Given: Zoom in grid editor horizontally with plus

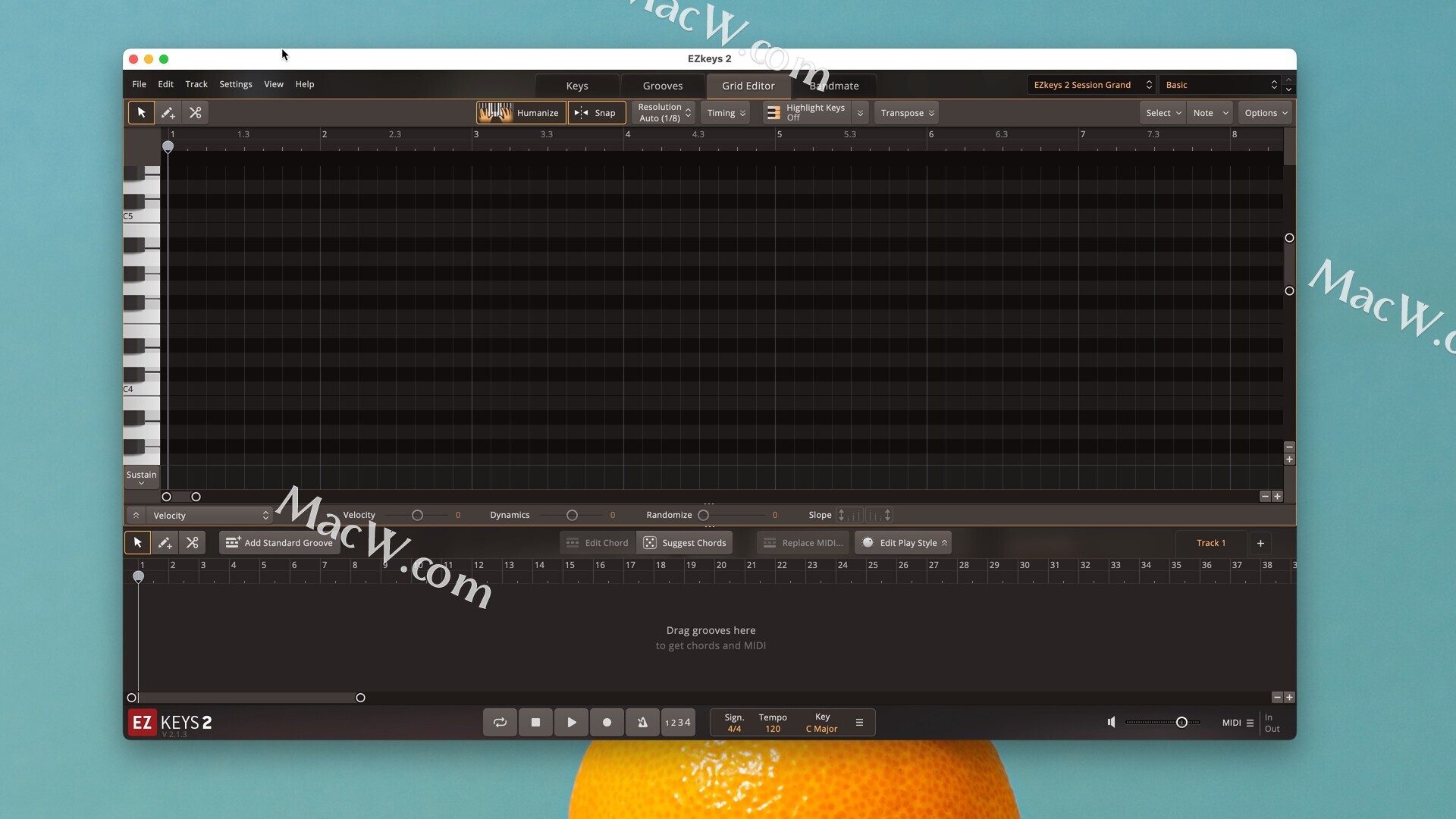Looking at the screenshot, I should point(1278,497).
